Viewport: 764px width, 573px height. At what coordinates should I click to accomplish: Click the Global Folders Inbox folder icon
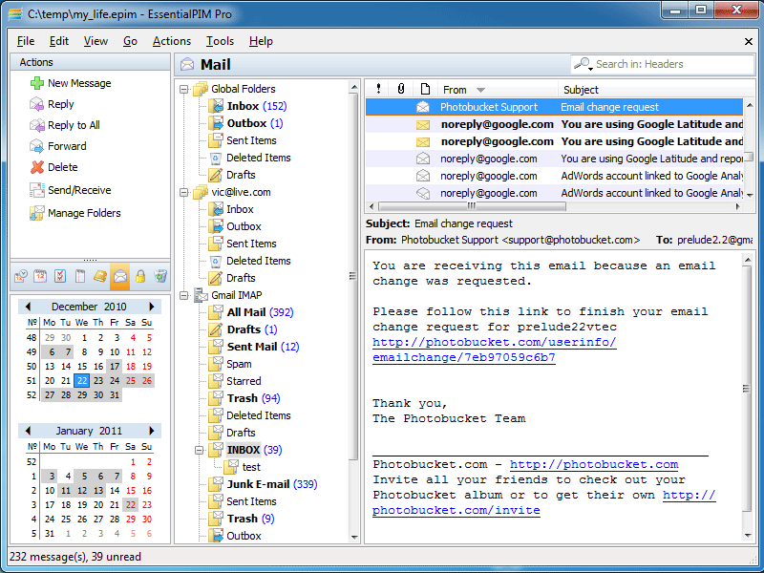[x=216, y=106]
